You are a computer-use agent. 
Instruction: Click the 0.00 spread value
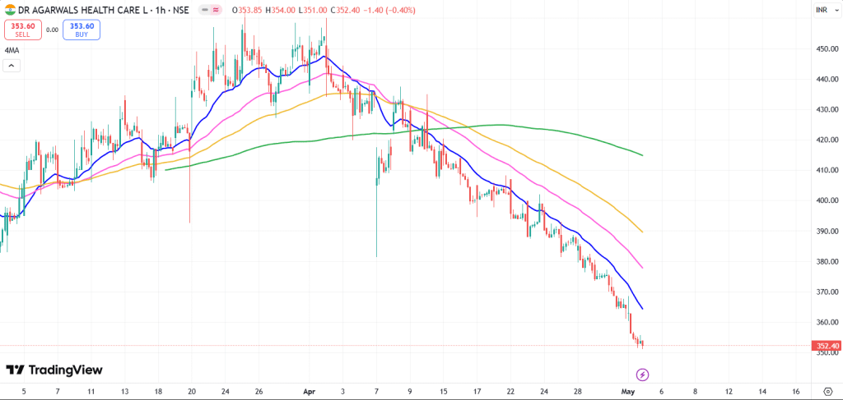tap(52, 30)
